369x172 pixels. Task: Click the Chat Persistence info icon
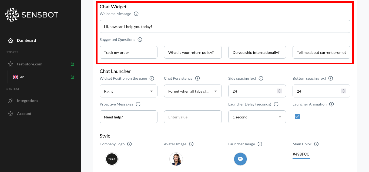click(197, 78)
